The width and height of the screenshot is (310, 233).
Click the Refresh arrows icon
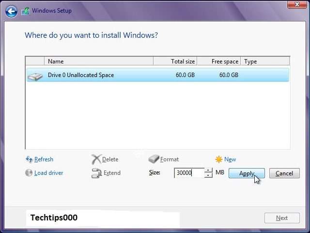point(29,159)
